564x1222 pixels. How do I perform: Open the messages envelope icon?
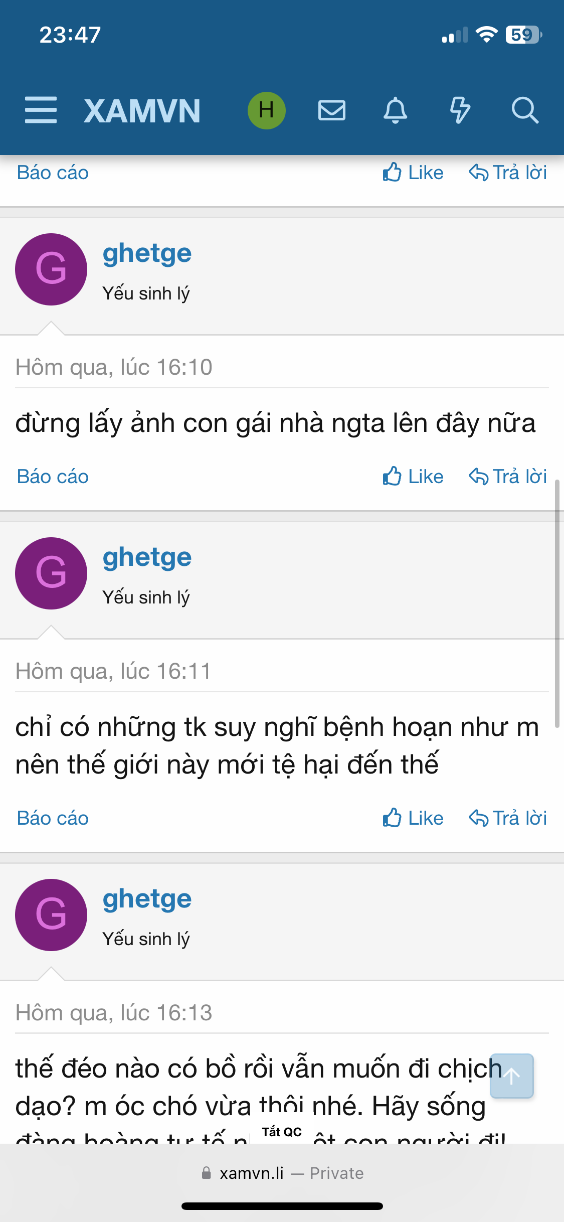(x=331, y=110)
